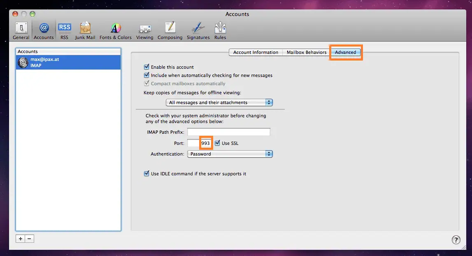Toggle the Use SSL checkbox
The image size is (472, 256).
pos(218,143)
